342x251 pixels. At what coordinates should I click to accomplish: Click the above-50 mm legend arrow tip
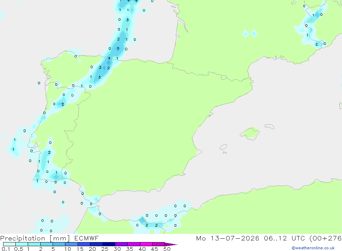[x=171, y=244]
